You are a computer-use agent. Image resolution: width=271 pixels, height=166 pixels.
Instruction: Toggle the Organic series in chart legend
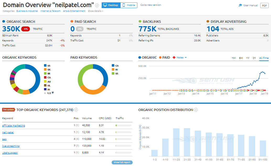(x=147, y=58)
